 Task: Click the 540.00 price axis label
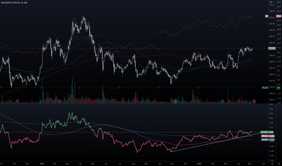[x=272, y=11]
